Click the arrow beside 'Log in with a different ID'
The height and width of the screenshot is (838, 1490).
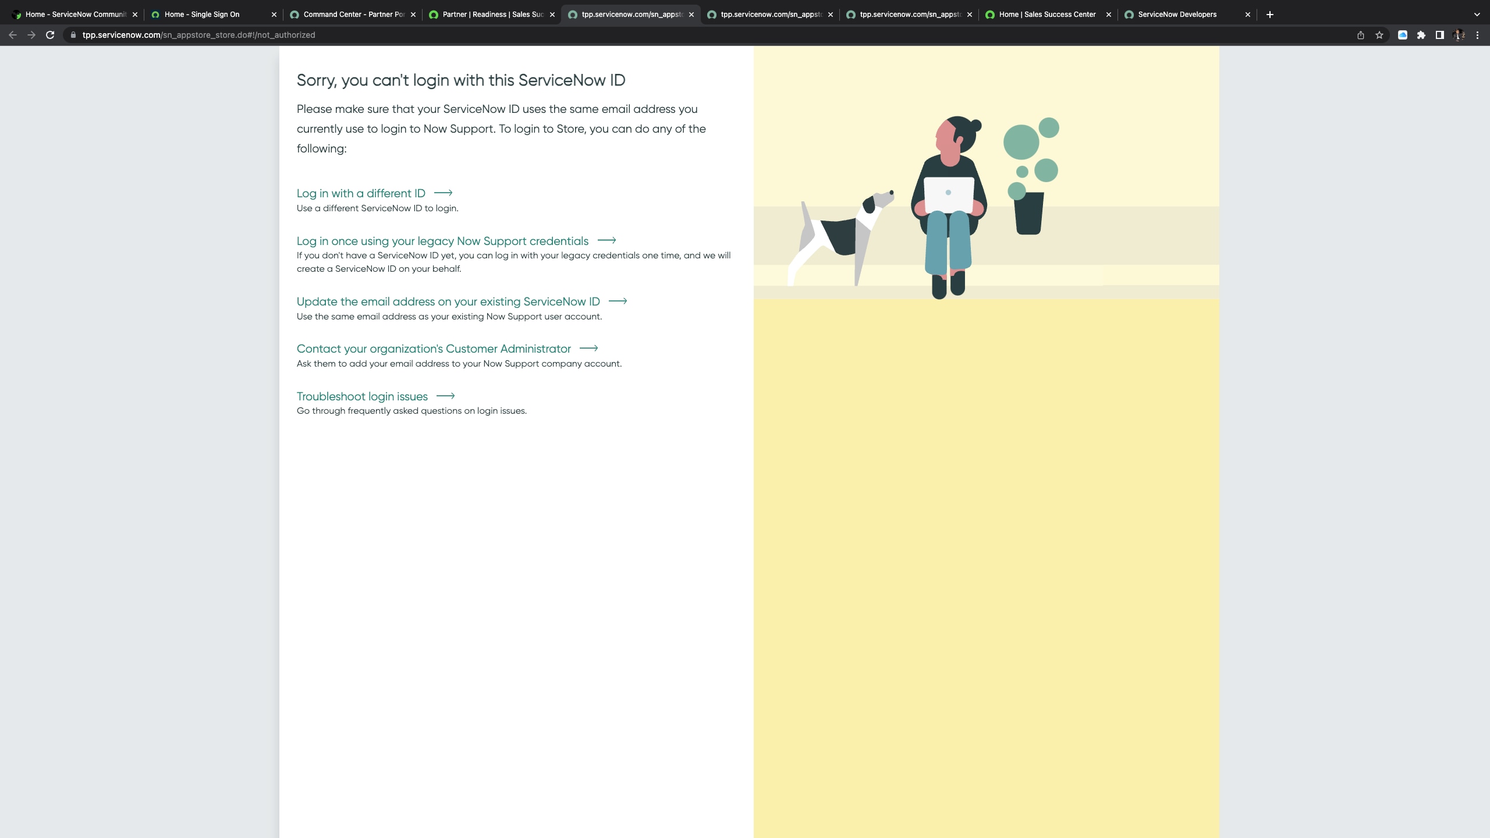[444, 193]
